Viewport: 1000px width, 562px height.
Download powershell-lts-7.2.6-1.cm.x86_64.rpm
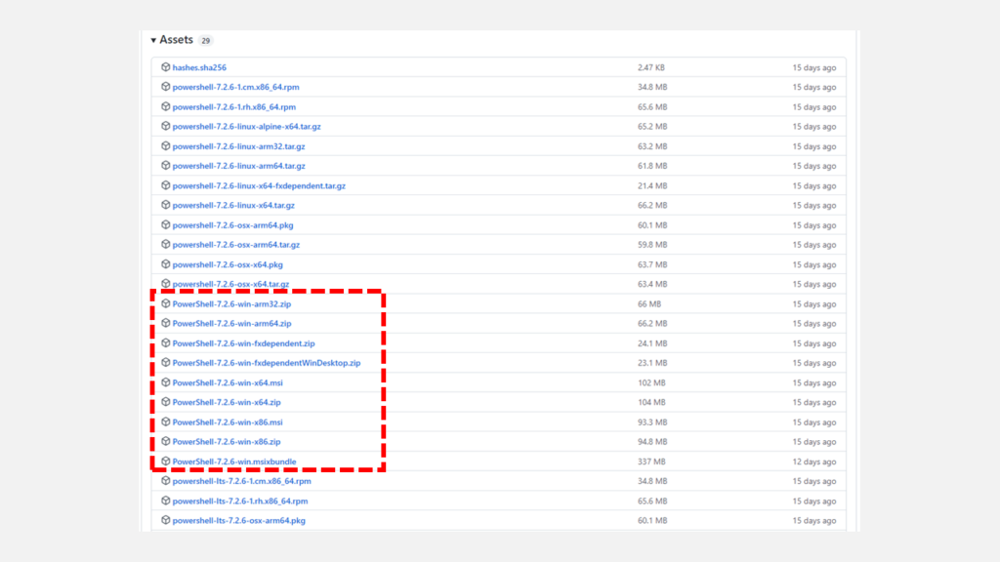click(242, 481)
